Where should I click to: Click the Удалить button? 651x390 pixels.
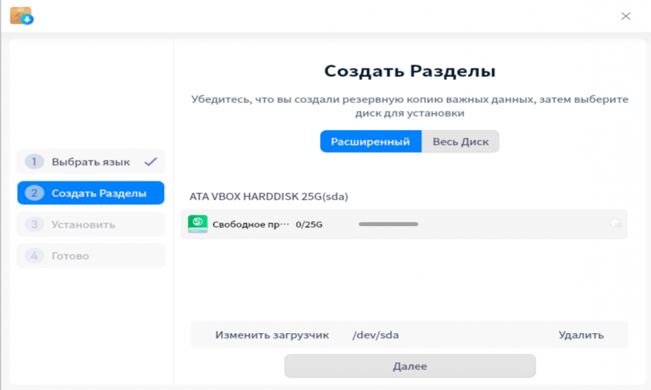(581, 334)
